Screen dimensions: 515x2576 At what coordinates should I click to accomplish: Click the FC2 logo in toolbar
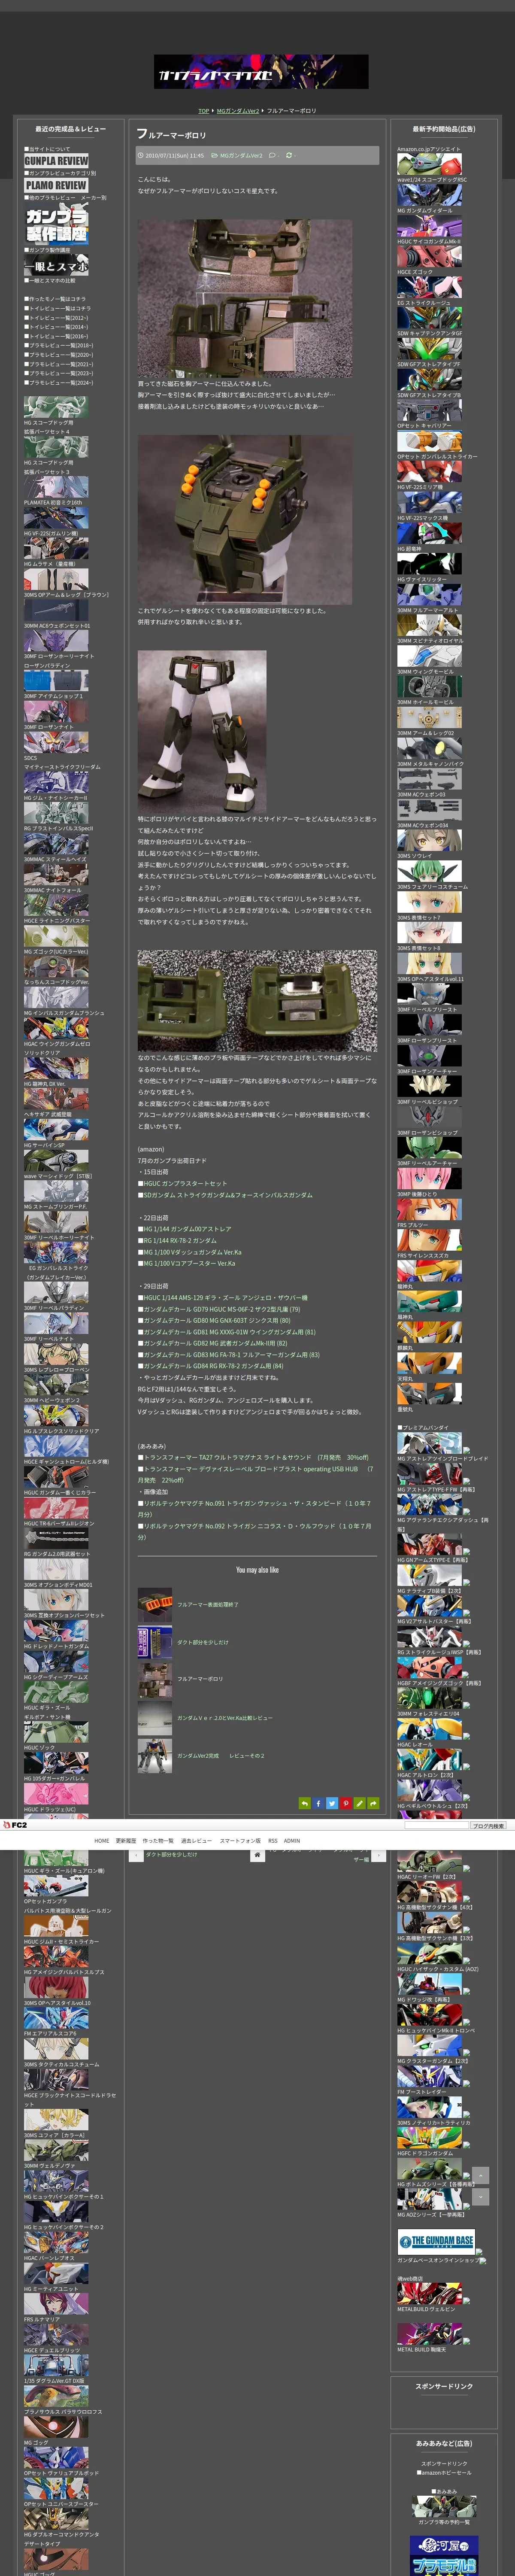[x=15, y=1825]
